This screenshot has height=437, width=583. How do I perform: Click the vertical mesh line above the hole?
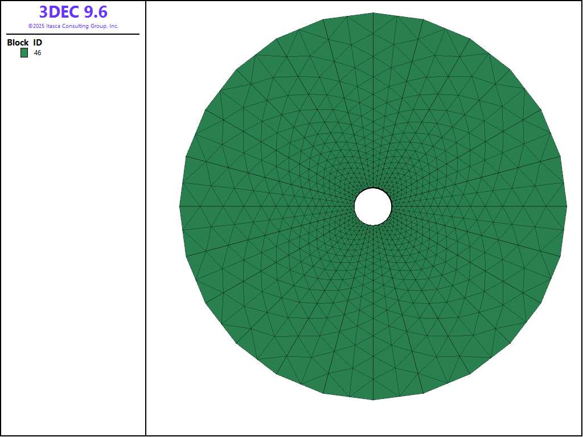(373, 102)
